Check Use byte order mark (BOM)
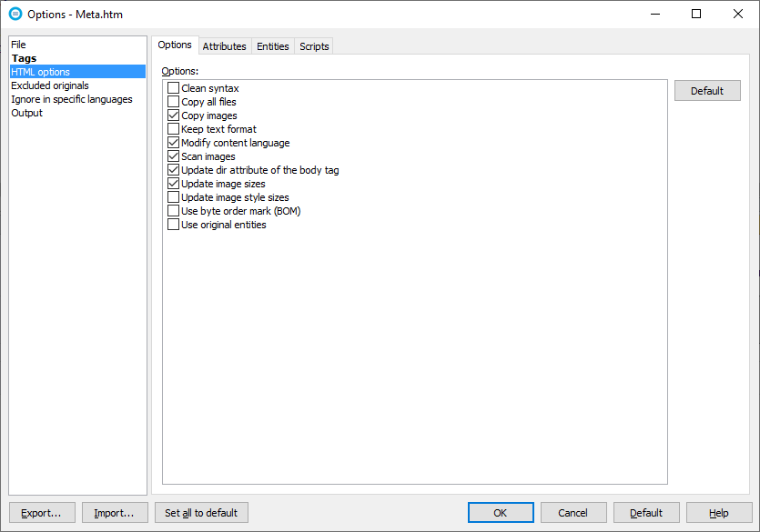Screen dimensions: 760x532 tap(173, 211)
